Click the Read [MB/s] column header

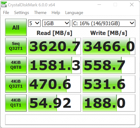click(54, 33)
